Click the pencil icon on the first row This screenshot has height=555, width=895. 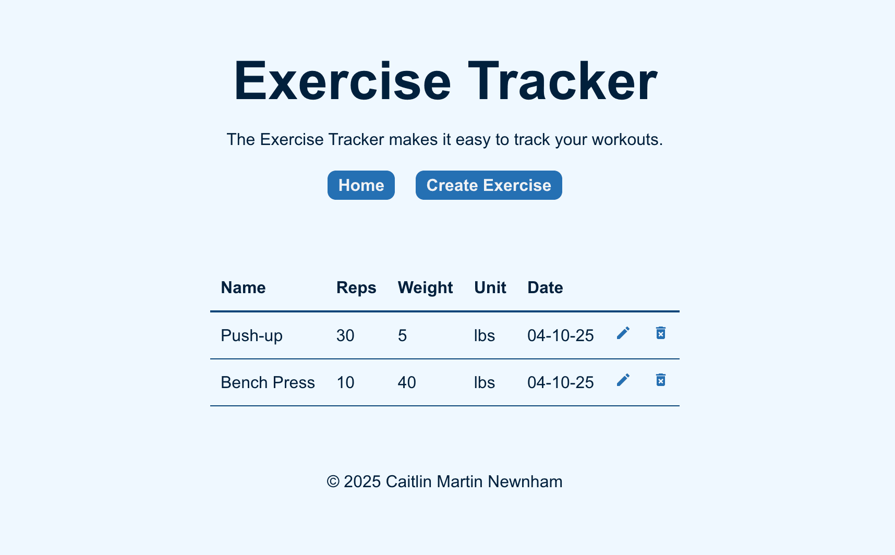623,333
